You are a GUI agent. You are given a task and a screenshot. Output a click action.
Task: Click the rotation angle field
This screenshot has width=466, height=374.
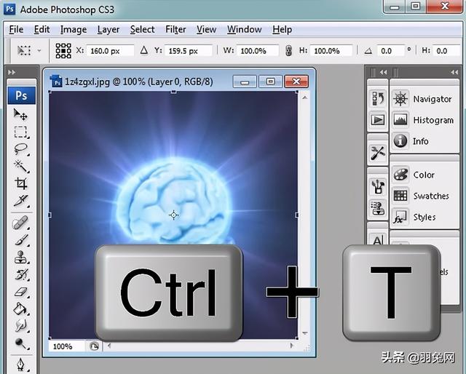point(390,51)
